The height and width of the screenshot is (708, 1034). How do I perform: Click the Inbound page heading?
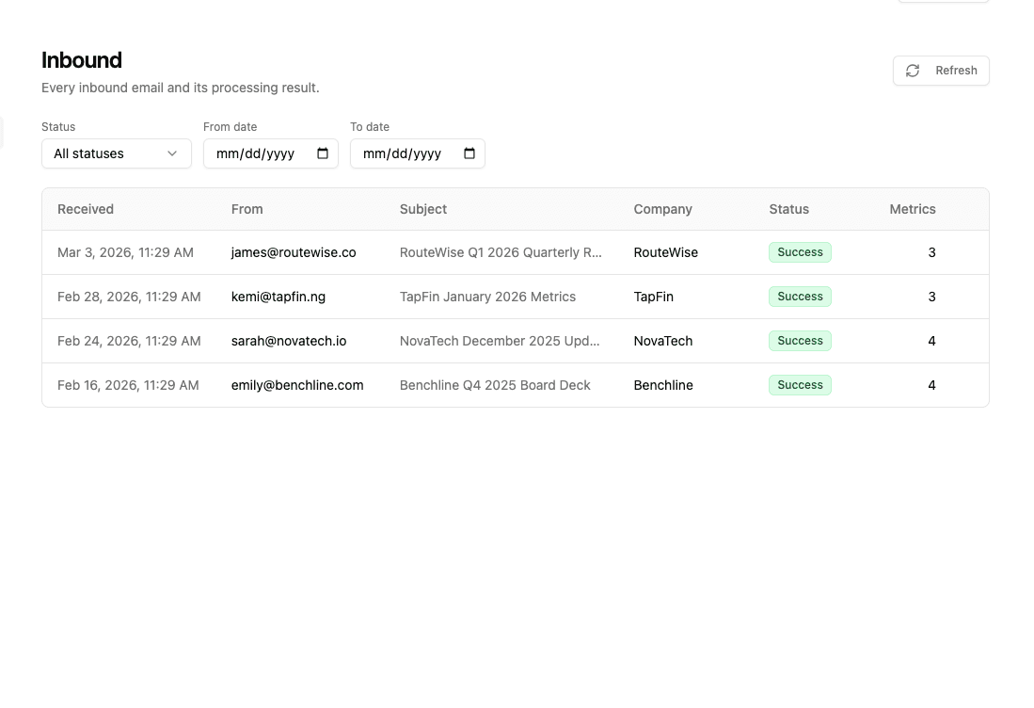pos(82,60)
